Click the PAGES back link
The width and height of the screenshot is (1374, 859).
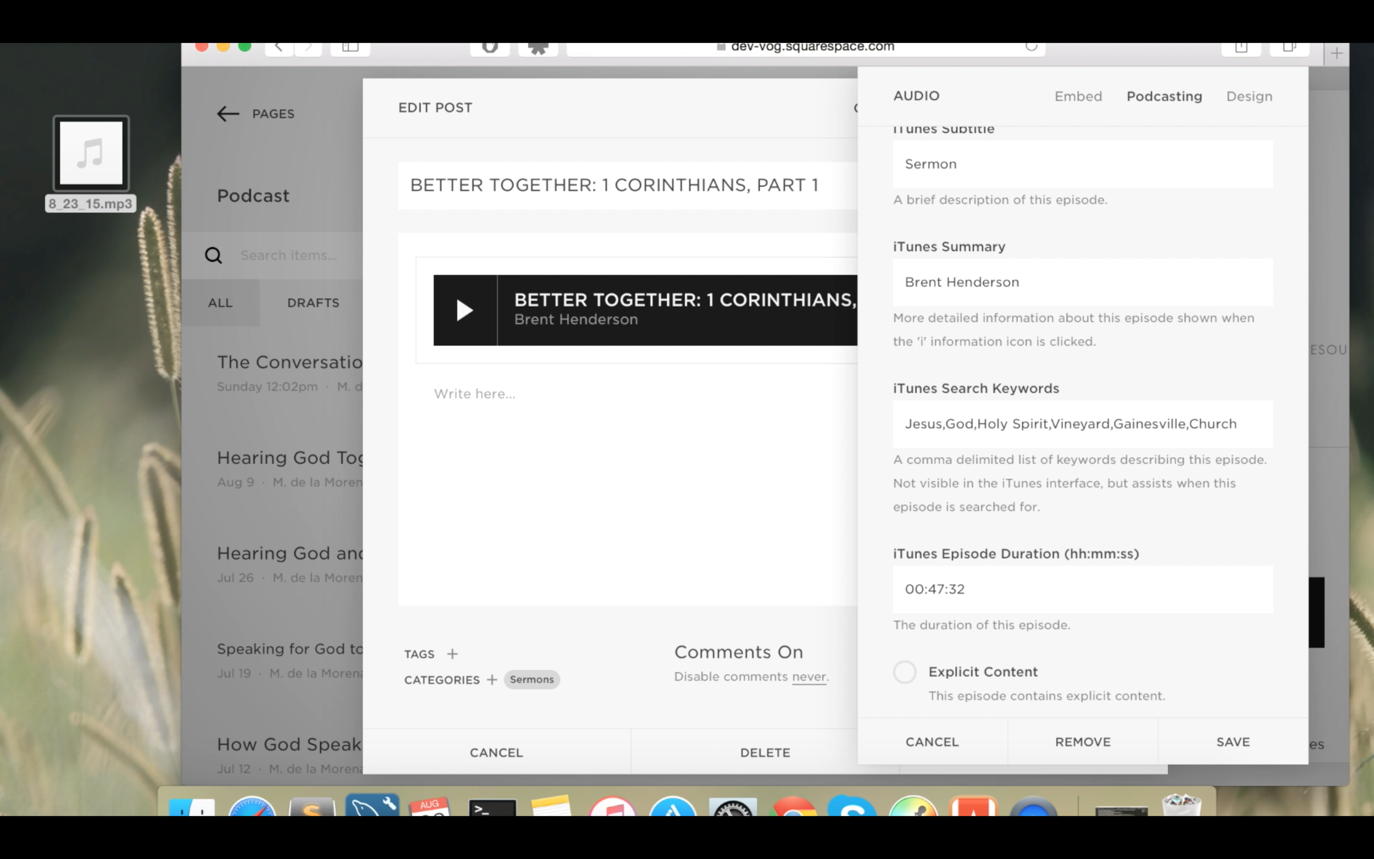[273, 114]
